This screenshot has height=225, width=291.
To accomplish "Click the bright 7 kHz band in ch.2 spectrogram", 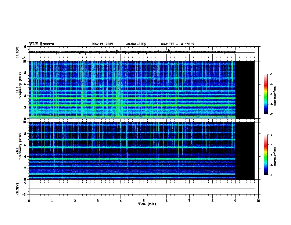I will pyautogui.click(x=132, y=139).
